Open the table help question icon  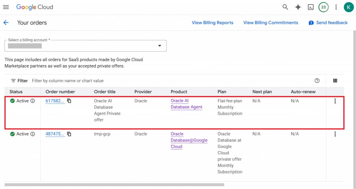click(317, 80)
